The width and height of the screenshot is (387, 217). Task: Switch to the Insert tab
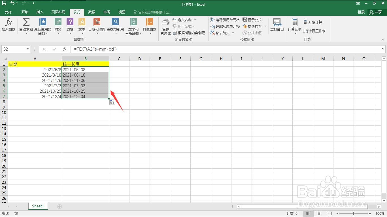pos(40,12)
